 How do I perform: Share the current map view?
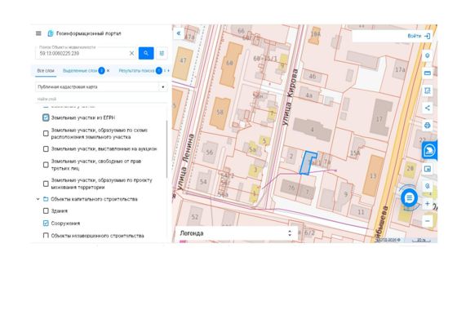coord(428,108)
